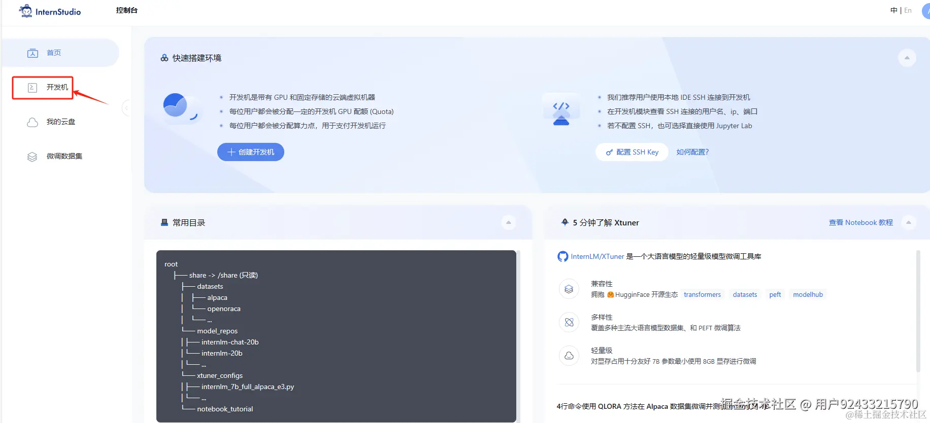Screen dimensions: 930x423
Task: Click 'share -> /share (只读)' tree line
Action: pyautogui.click(x=223, y=275)
